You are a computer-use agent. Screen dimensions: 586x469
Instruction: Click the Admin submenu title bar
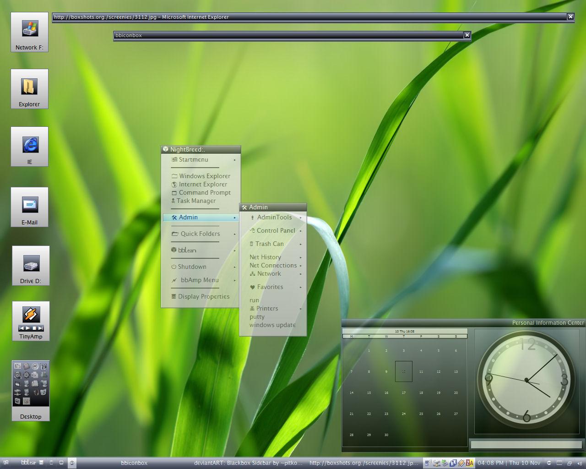pyautogui.click(x=273, y=207)
